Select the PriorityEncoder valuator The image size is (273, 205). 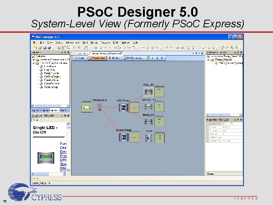(x=52, y=73)
